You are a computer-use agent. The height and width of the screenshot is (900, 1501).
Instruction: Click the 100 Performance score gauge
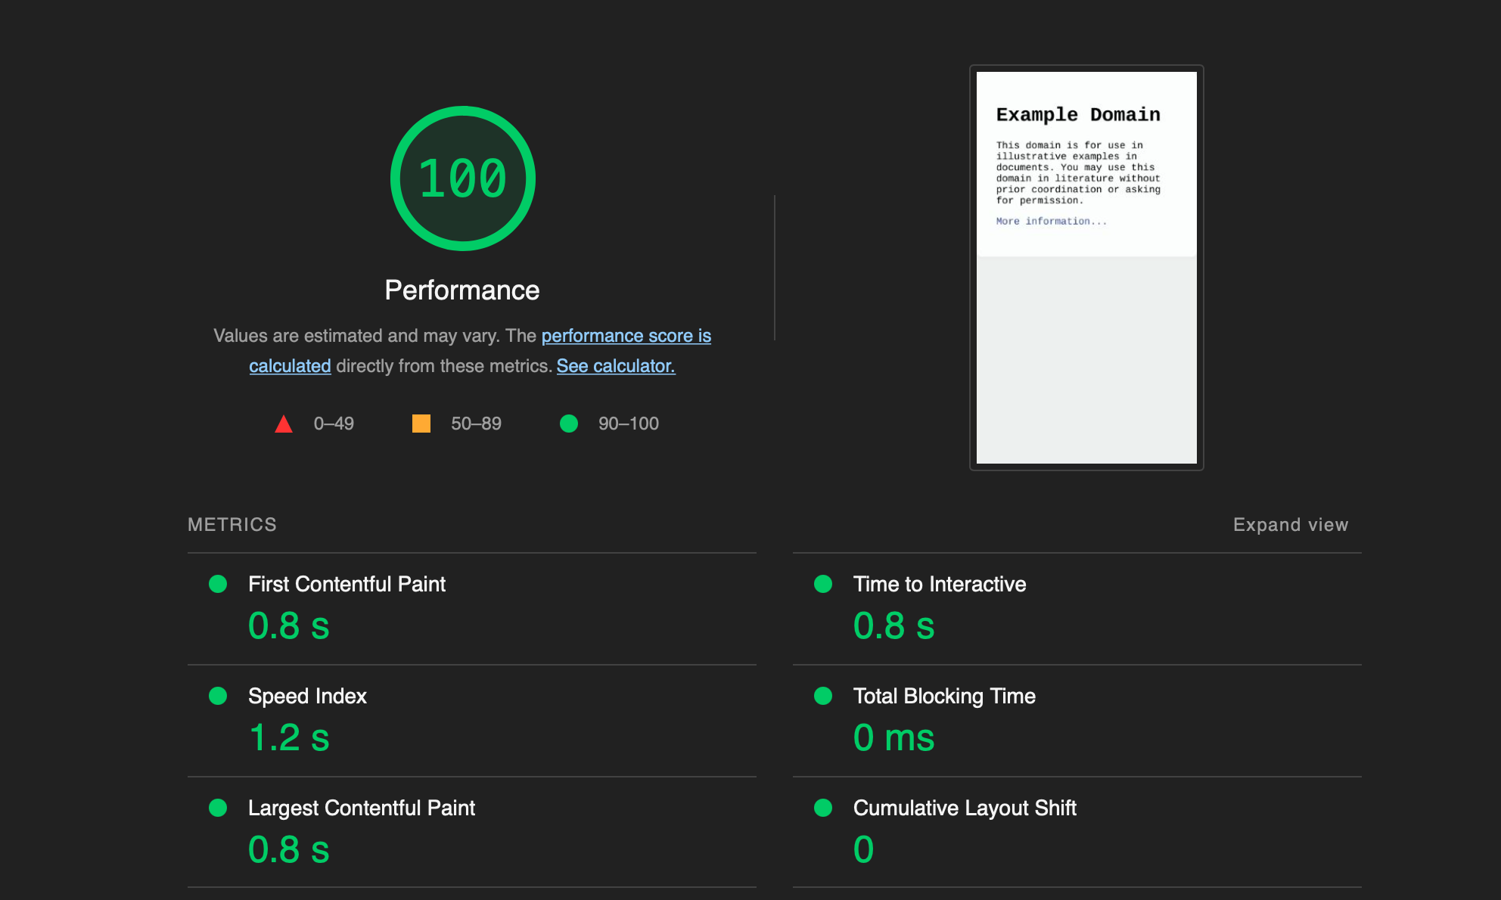click(462, 179)
